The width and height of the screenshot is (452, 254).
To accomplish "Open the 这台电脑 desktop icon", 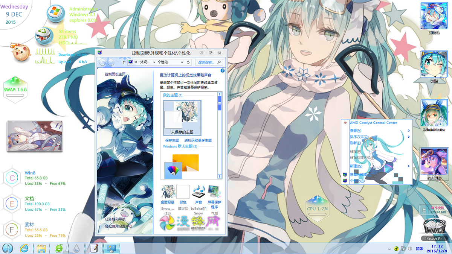I will [434, 164].
